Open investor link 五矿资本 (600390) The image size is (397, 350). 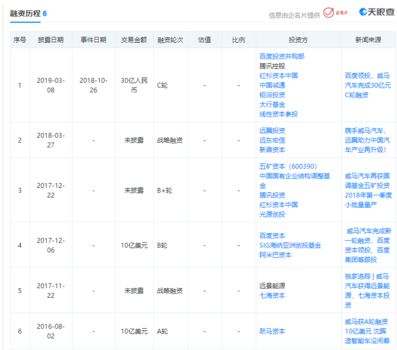(x=288, y=166)
